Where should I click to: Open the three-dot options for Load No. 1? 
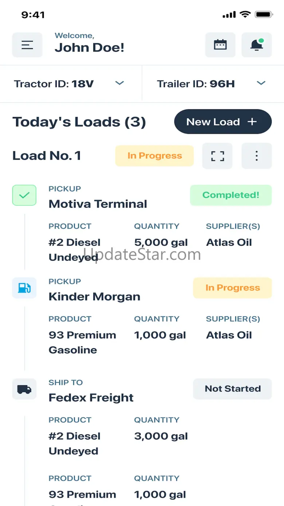pos(256,156)
